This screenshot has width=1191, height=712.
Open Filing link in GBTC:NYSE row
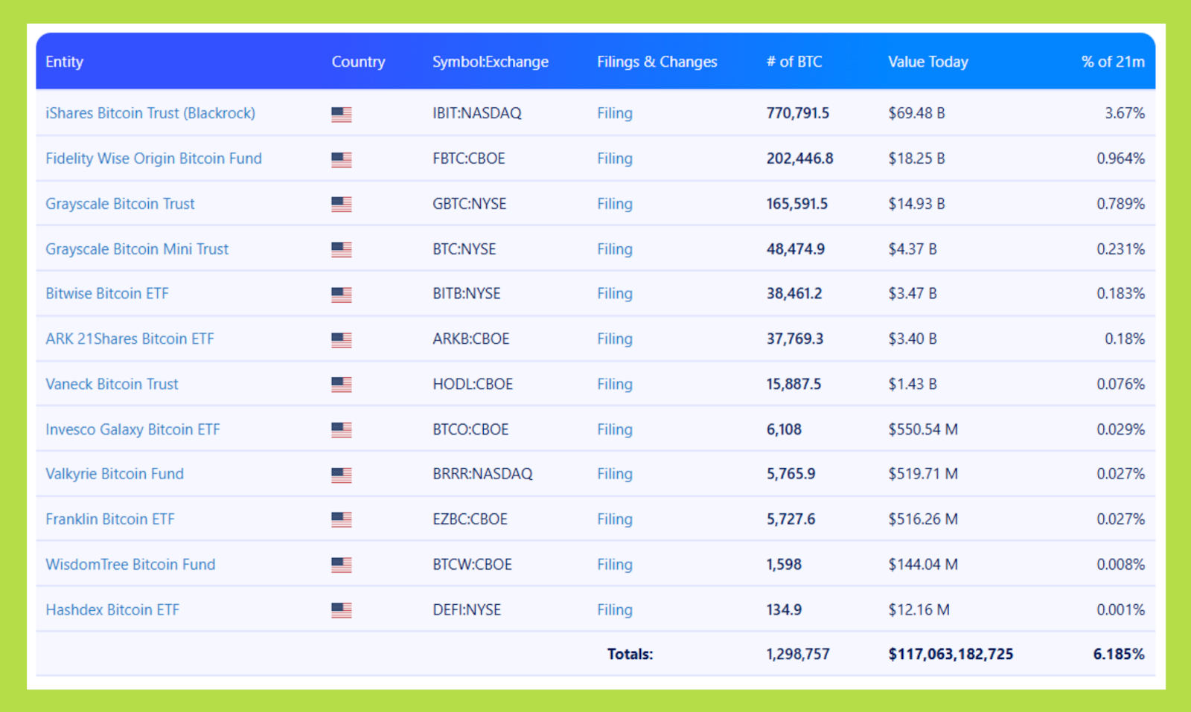click(614, 204)
